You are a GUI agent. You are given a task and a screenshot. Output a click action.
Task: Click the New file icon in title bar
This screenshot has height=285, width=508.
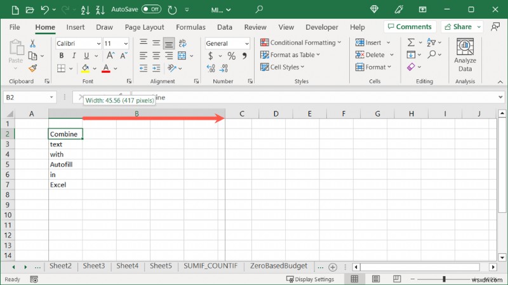[15, 10]
